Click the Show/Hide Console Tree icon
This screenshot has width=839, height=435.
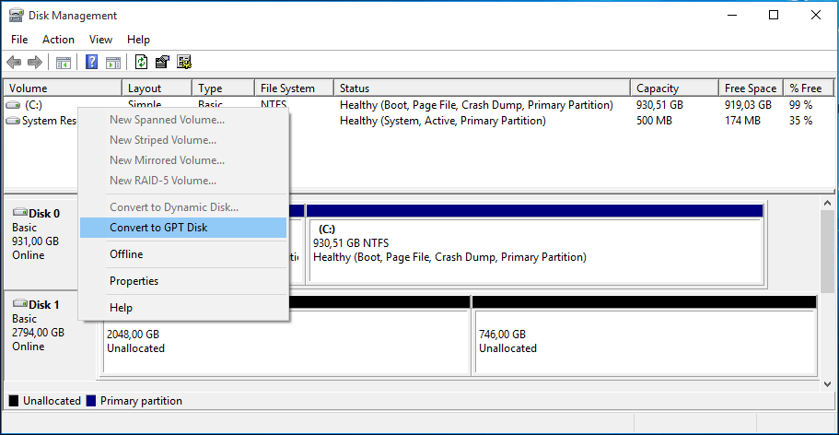(x=64, y=63)
